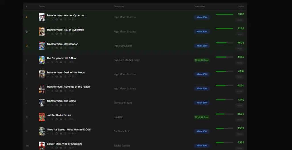The width and height of the screenshot is (292, 150).
Task: Open IGDB link for The Simpsons: Hit & Run
Action: pyautogui.click(x=72, y=62)
